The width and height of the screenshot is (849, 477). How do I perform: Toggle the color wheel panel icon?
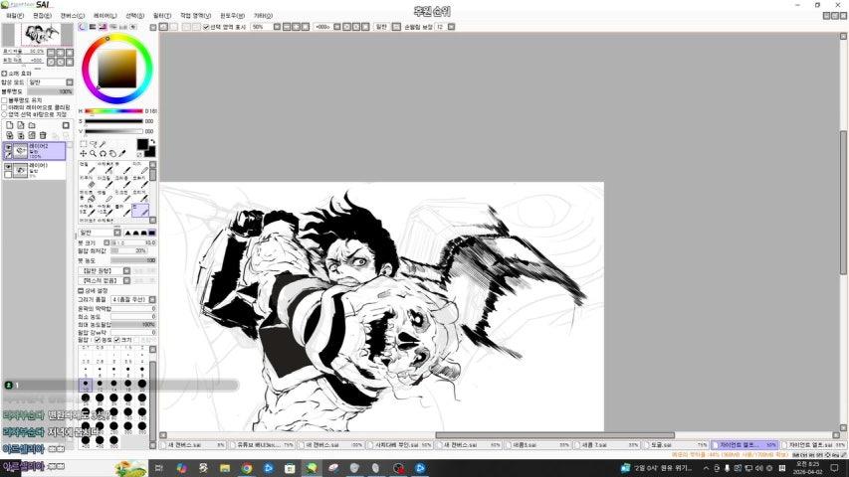pyautogui.click(x=83, y=27)
